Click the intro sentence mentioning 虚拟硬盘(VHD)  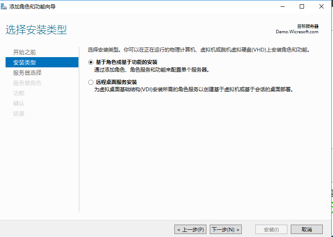[x=199, y=50]
